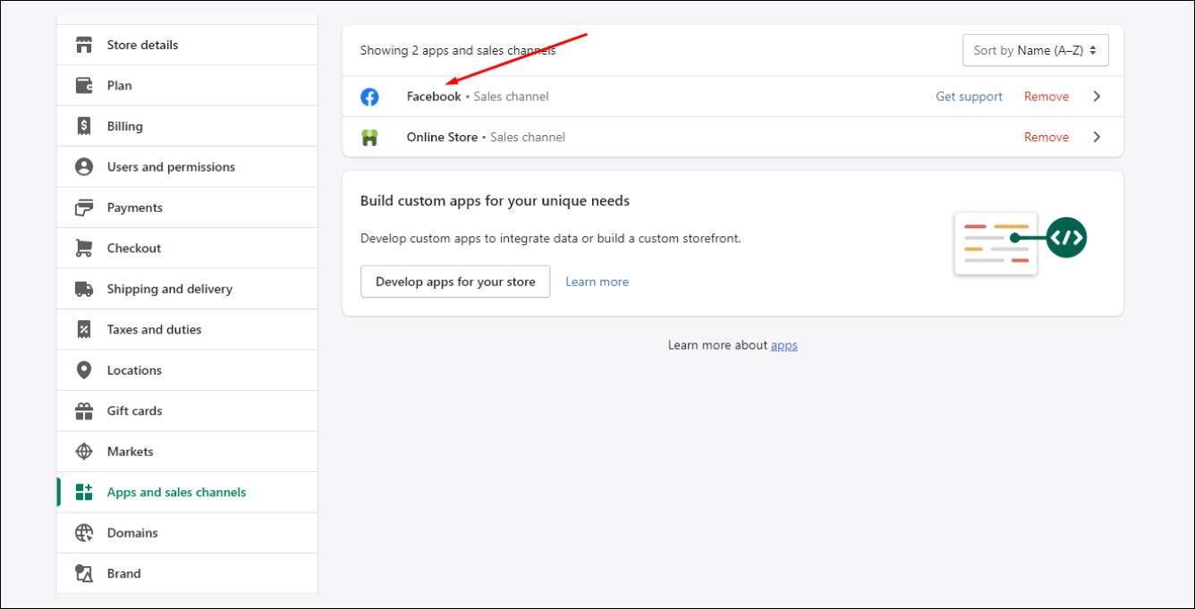Click the Taxes and duties percent icon

click(x=84, y=330)
